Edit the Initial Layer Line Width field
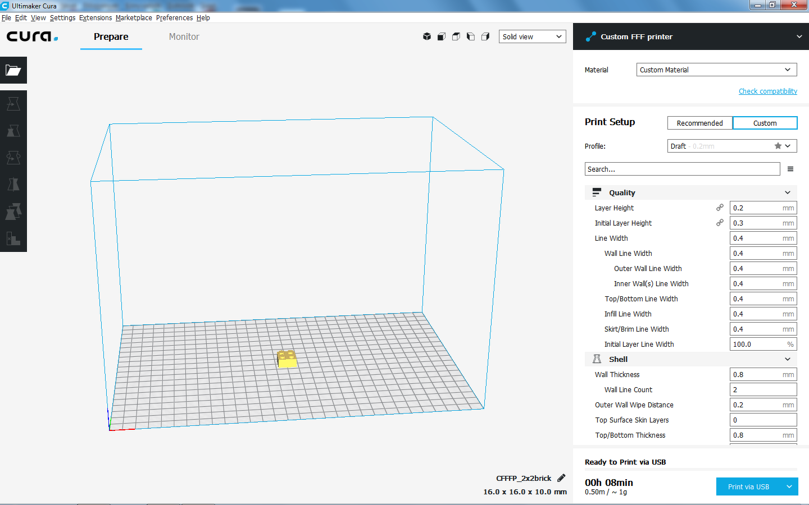The height and width of the screenshot is (505, 809). click(763, 344)
